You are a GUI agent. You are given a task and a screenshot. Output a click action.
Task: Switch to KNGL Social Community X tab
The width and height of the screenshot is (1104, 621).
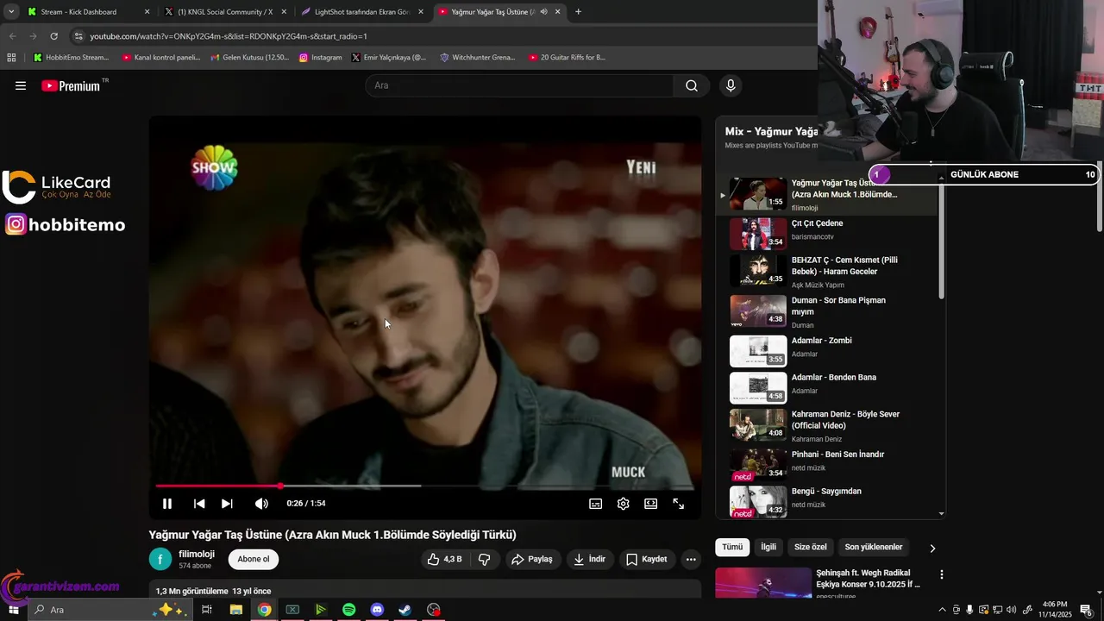[x=225, y=12]
